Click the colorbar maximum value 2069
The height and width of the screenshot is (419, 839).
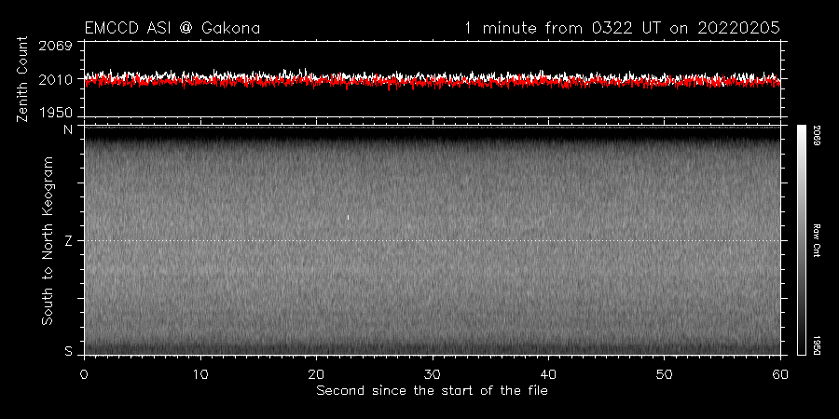(x=818, y=134)
